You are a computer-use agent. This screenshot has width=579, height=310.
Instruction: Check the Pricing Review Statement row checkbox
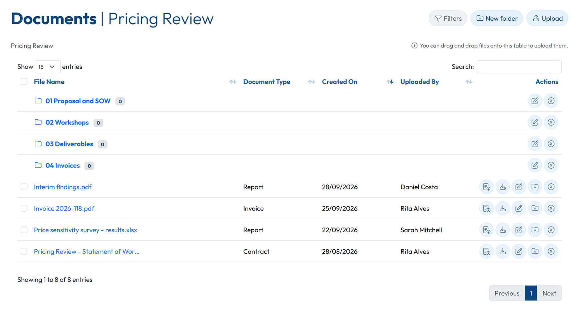24,251
